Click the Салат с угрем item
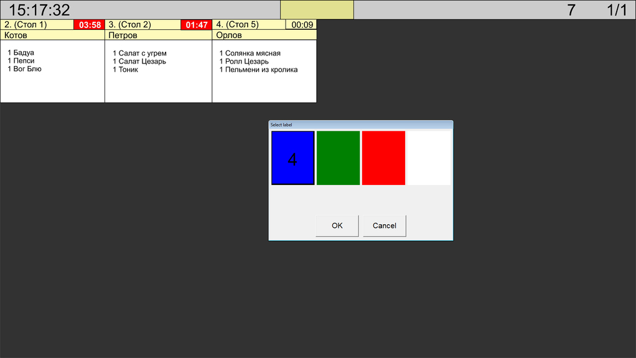Screen dimensions: 636x358 tap(142, 54)
